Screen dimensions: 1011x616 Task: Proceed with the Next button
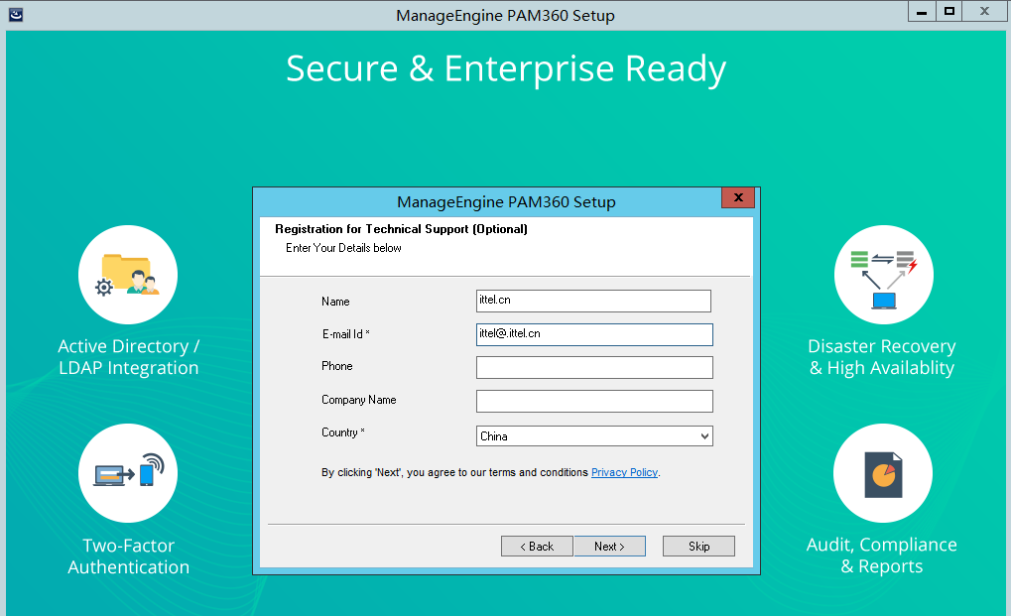[x=610, y=547]
